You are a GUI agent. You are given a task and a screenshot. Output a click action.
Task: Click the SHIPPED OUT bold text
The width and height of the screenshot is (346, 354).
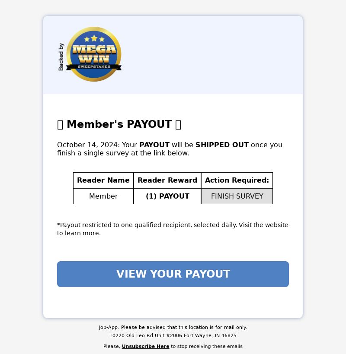click(x=222, y=145)
